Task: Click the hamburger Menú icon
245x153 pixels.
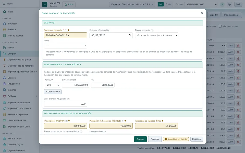Action: tap(4, 4)
